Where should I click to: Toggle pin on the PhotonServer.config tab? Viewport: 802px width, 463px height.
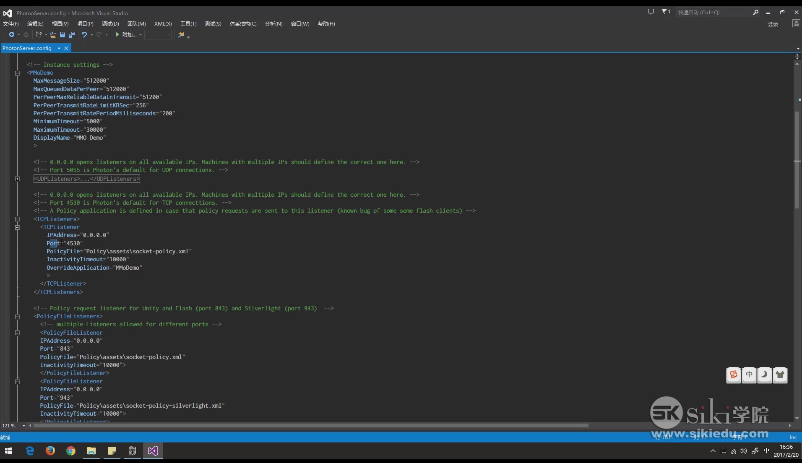click(58, 48)
